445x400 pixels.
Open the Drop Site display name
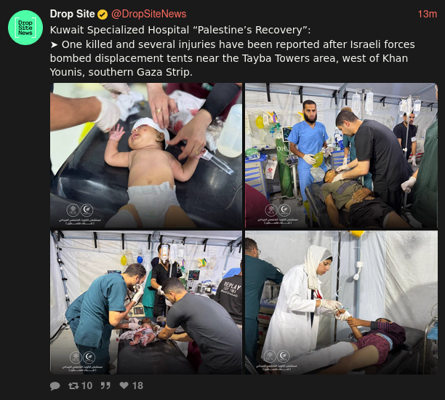click(x=73, y=14)
